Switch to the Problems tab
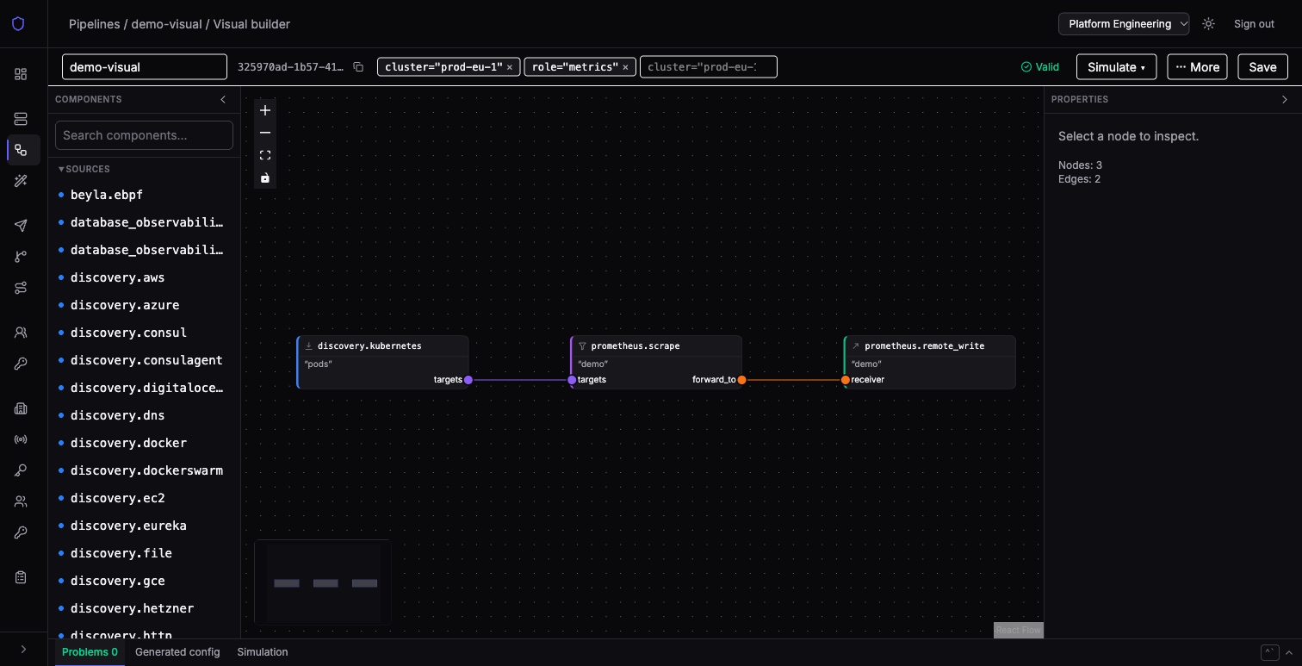This screenshot has height=666, width=1302. (x=90, y=652)
